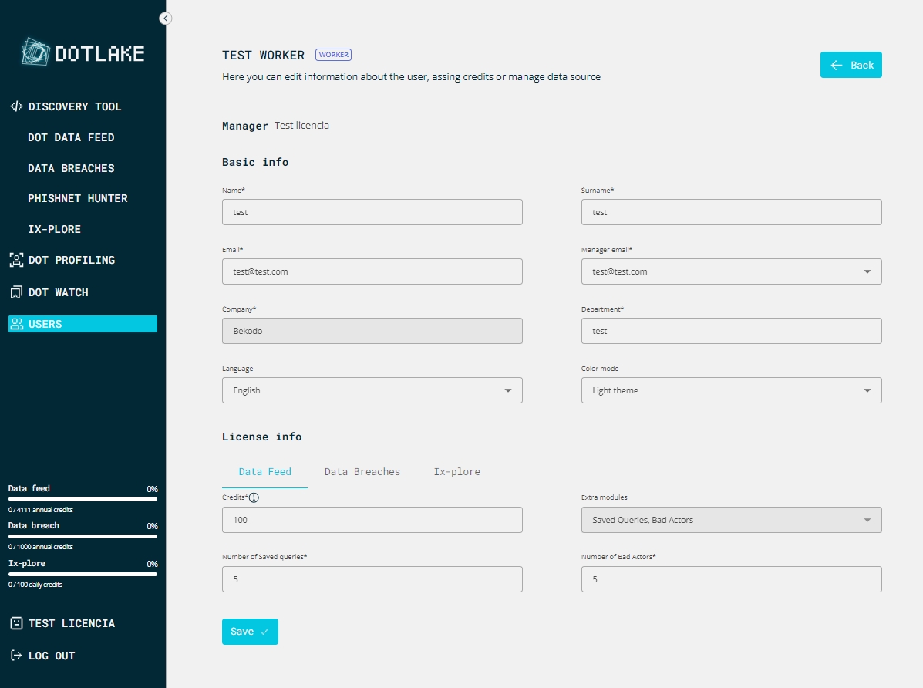Open the Test licencia manager link
Screen dimensions: 923x688
coord(301,125)
